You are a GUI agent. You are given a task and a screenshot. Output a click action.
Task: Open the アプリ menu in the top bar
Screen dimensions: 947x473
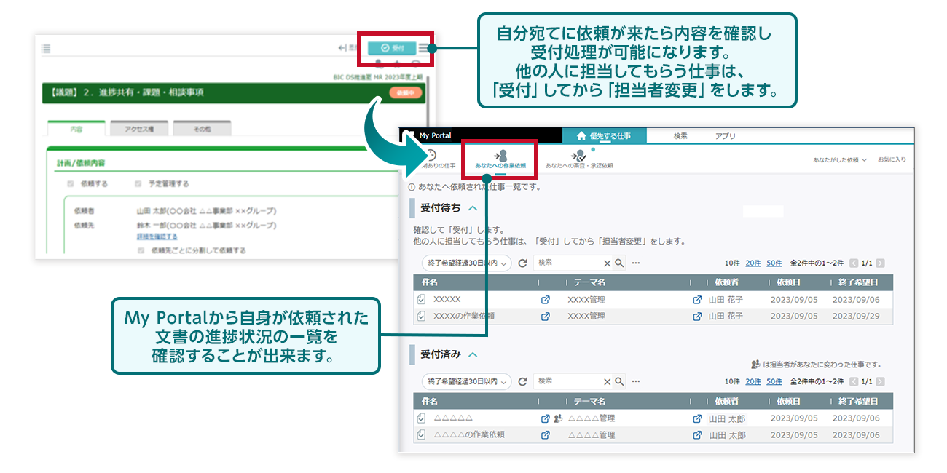[x=725, y=137]
